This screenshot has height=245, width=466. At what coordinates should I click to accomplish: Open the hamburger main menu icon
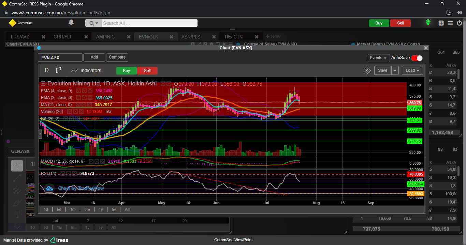point(450,23)
